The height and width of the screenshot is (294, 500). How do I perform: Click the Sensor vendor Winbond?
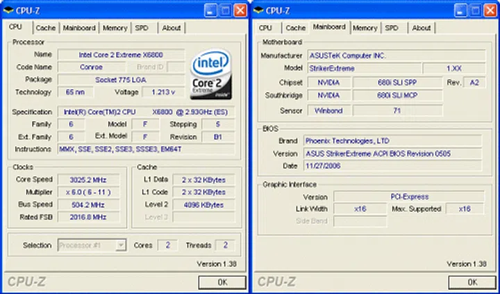click(328, 111)
